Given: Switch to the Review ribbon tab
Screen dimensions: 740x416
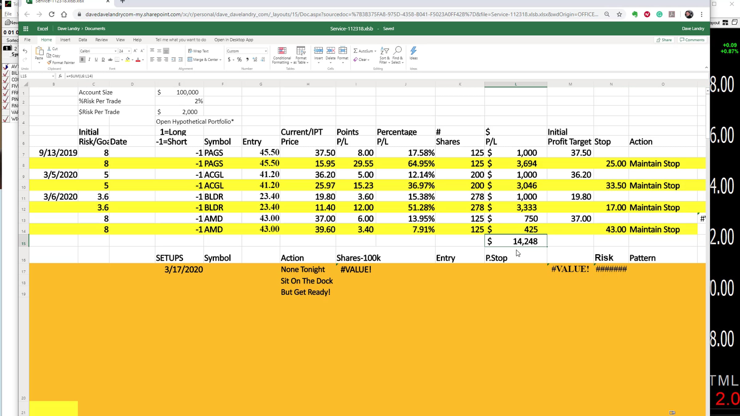Looking at the screenshot, I should (101, 40).
